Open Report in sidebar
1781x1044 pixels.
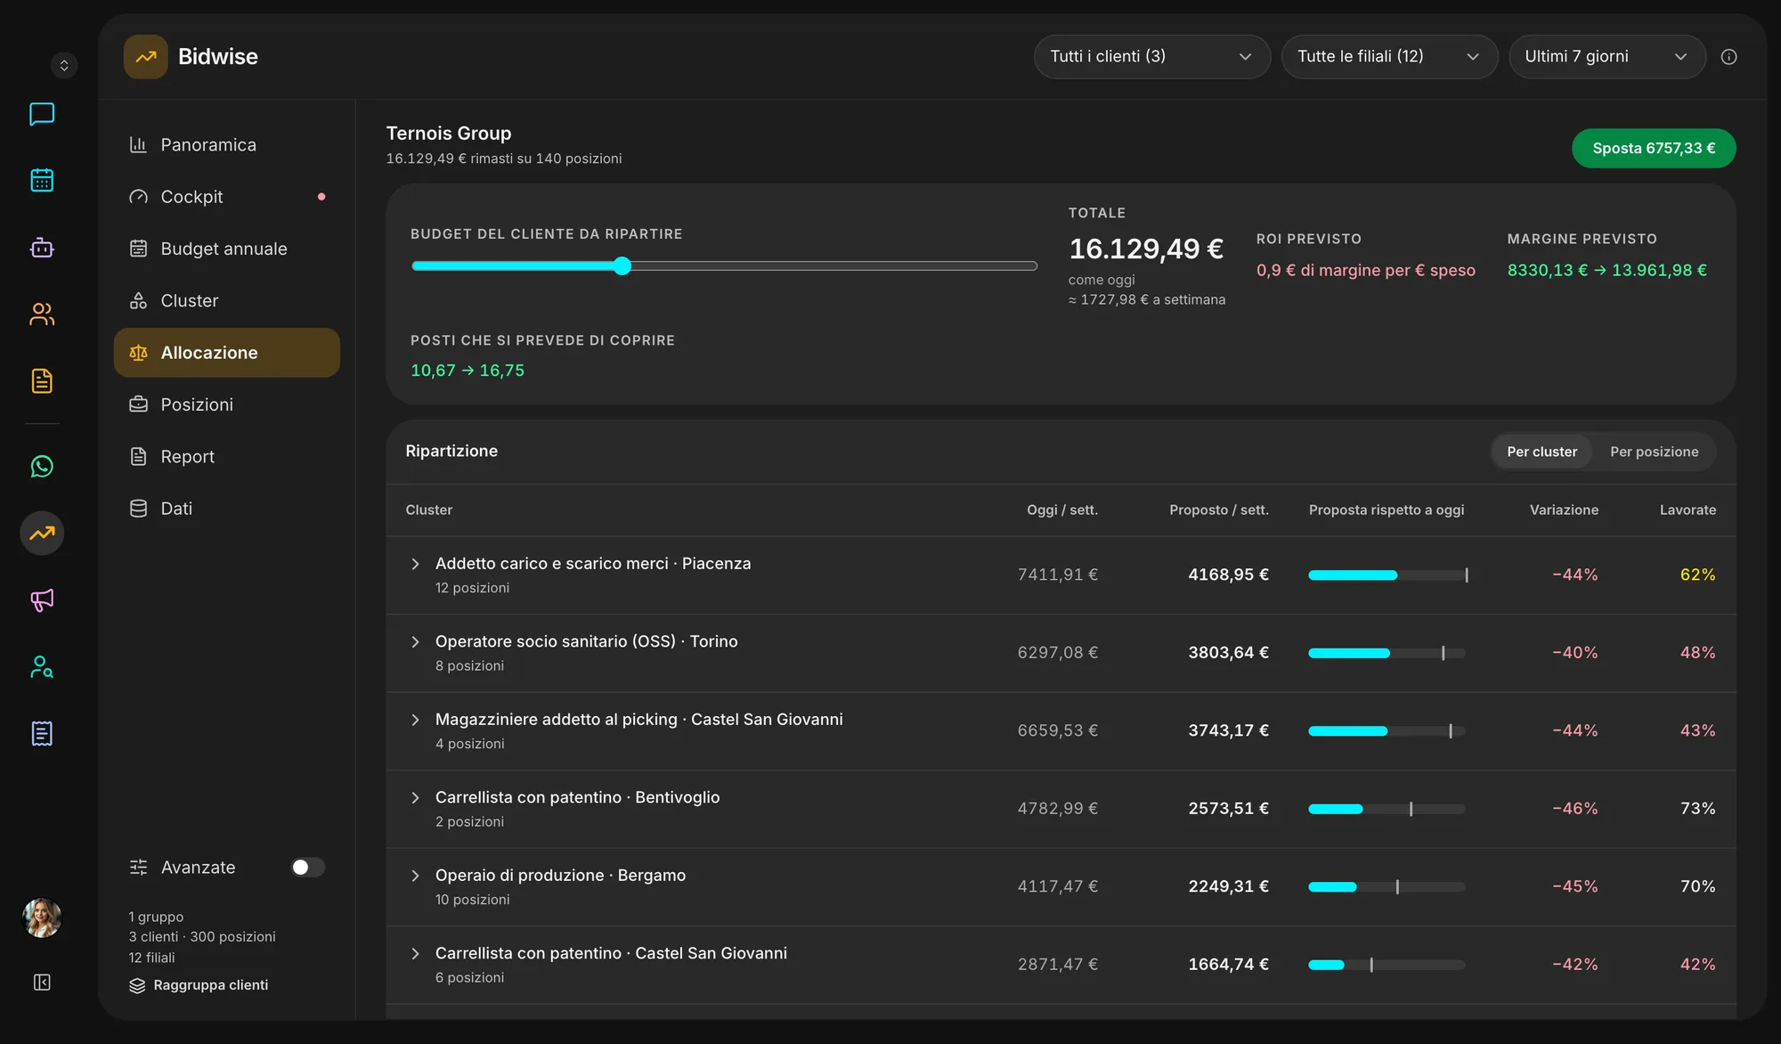pos(226,456)
